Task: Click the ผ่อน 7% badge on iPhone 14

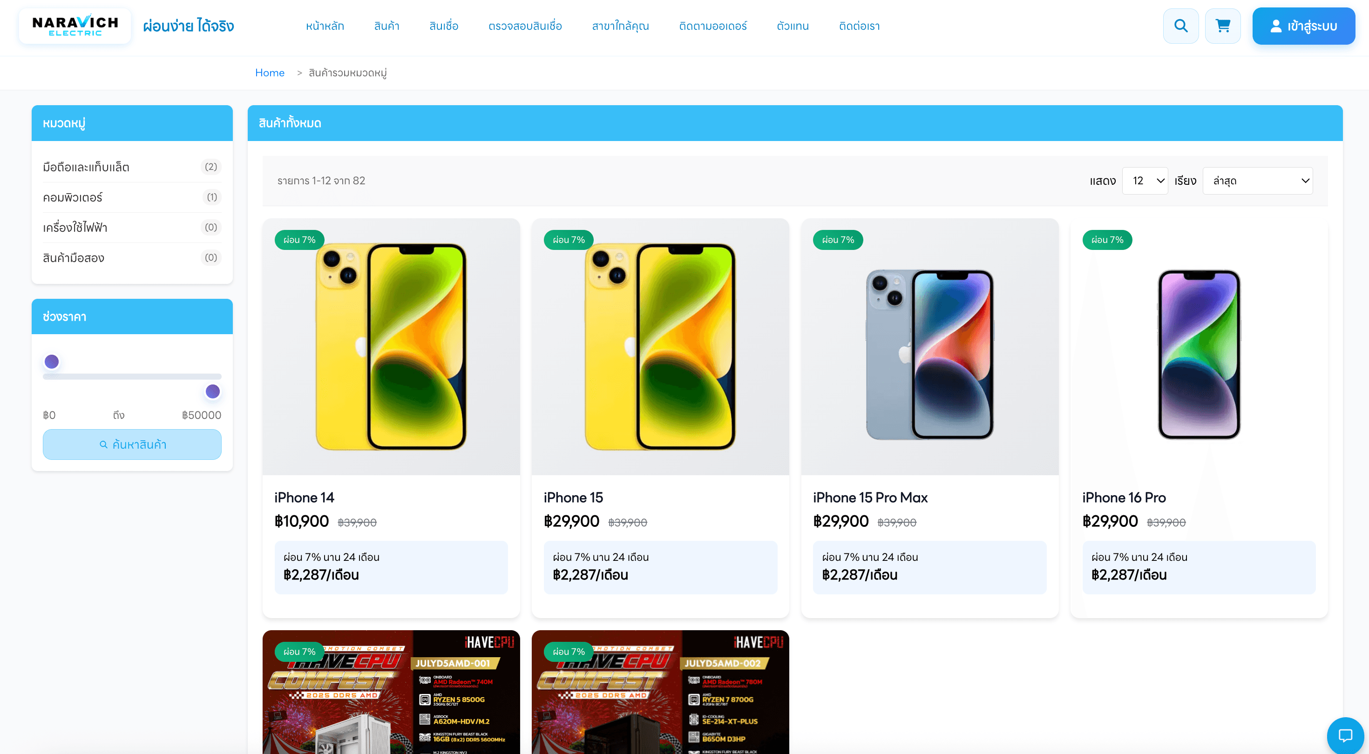Action: tap(299, 240)
